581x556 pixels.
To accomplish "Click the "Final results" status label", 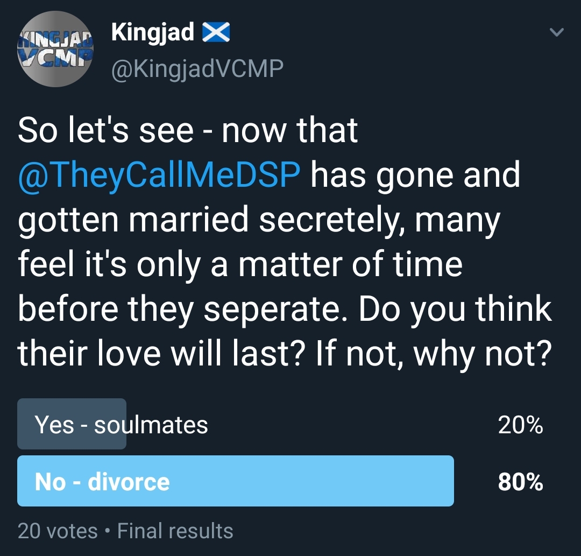I will (x=175, y=531).
